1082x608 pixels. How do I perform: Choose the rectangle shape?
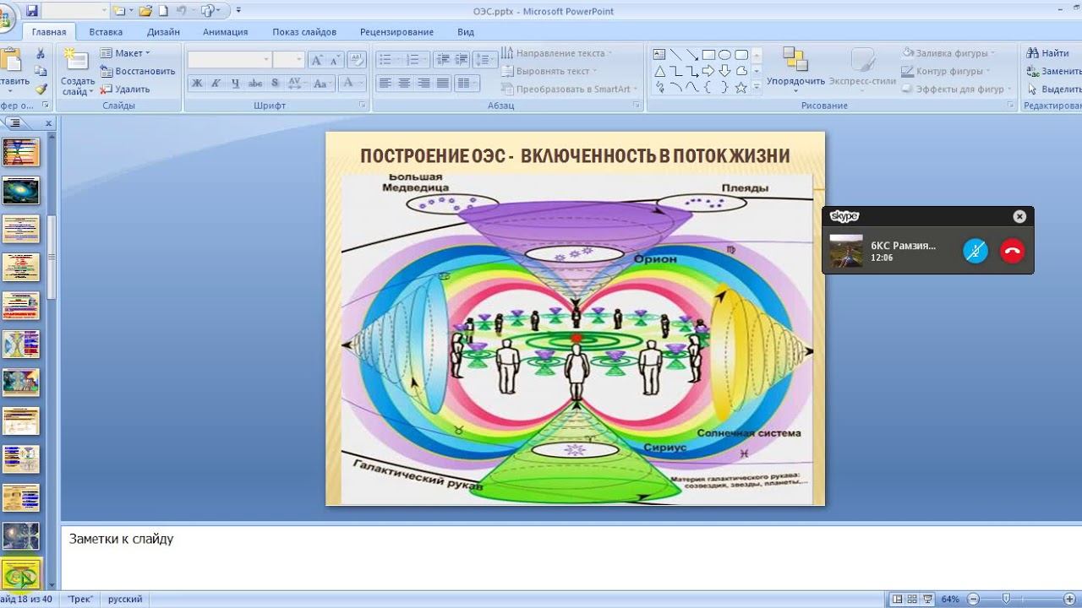pyautogui.click(x=708, y=54)
